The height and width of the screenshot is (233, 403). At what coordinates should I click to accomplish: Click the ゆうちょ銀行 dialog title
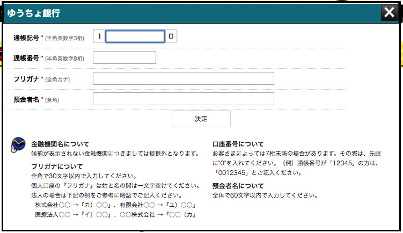pos(34,13)
